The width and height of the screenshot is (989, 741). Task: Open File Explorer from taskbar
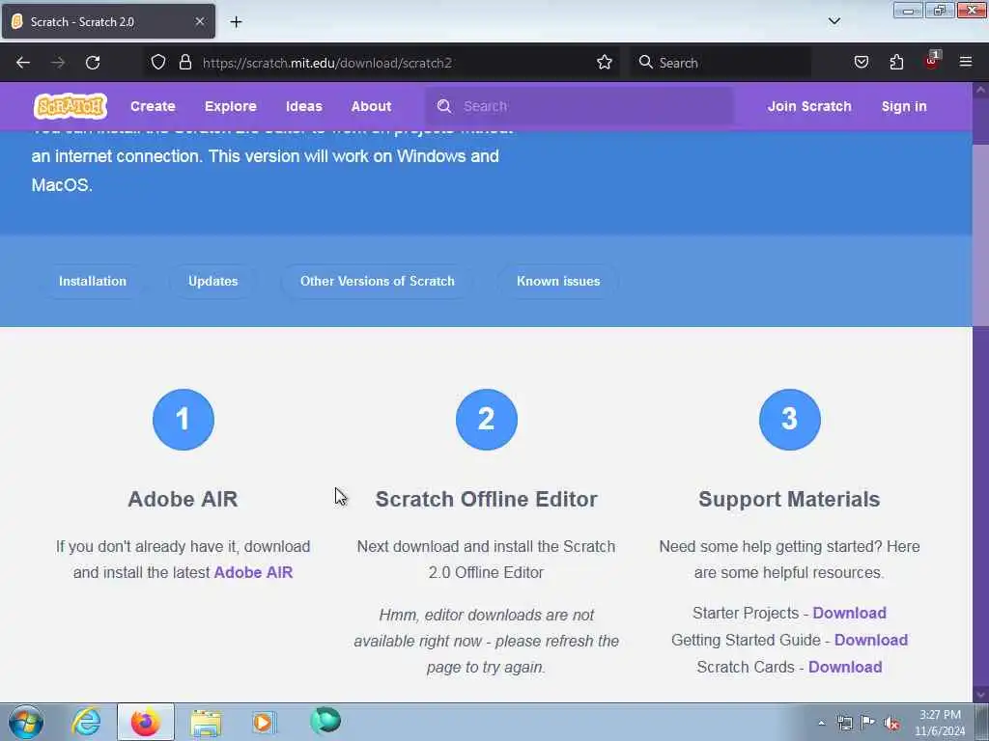pos(206,722)
